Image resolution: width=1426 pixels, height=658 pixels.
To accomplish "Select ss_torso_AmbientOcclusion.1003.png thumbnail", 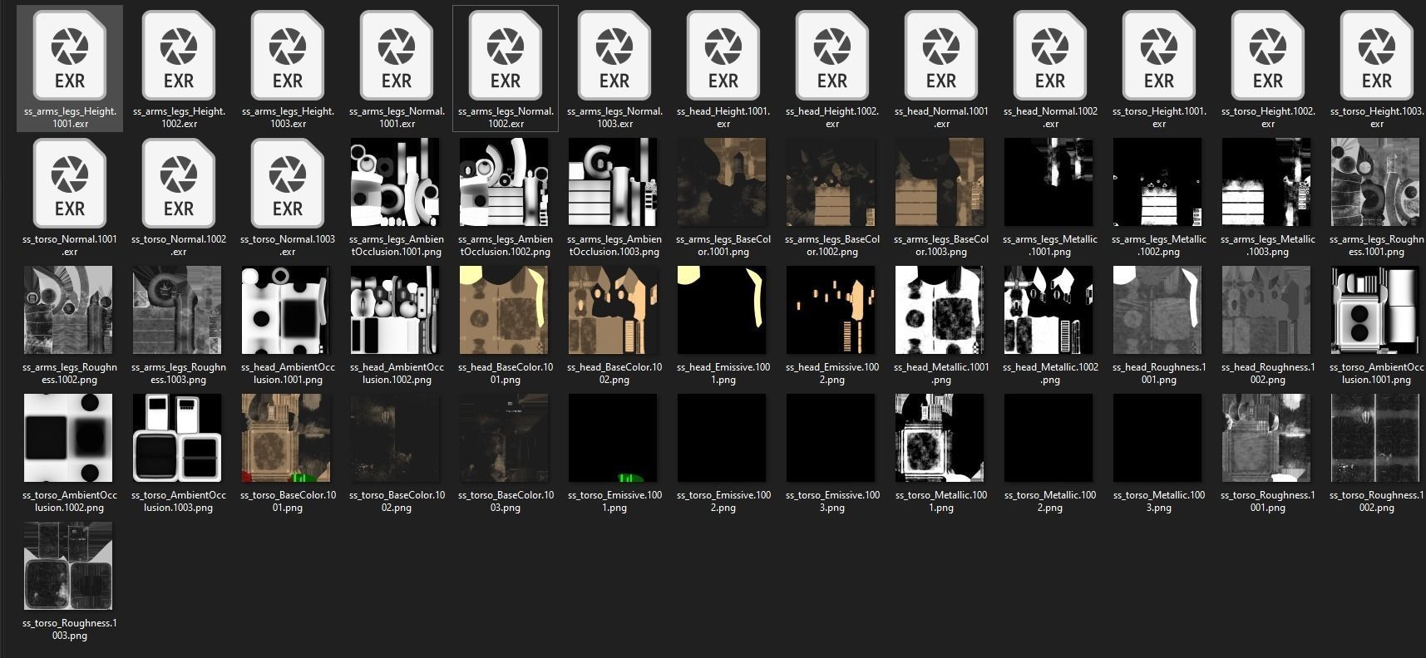I will [177, 438].
